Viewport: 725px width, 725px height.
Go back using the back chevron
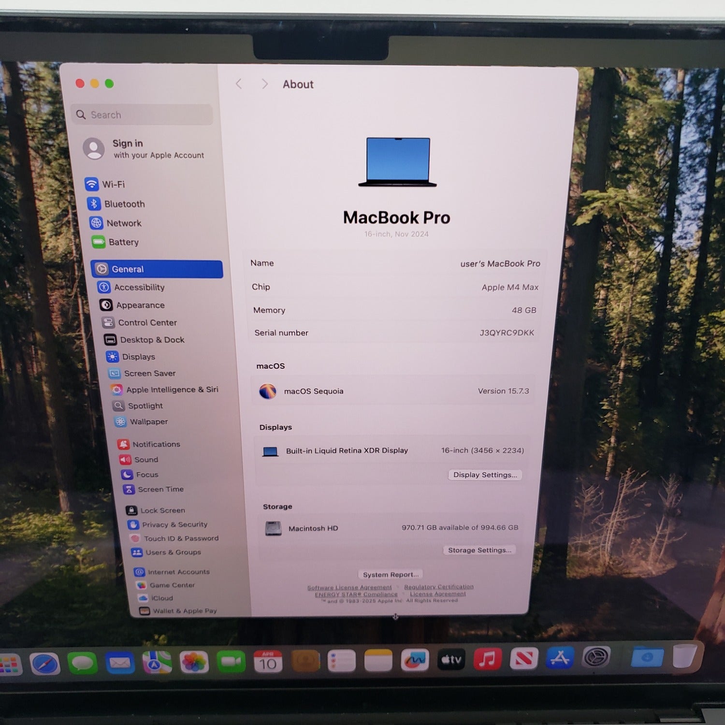click(239, 84)
